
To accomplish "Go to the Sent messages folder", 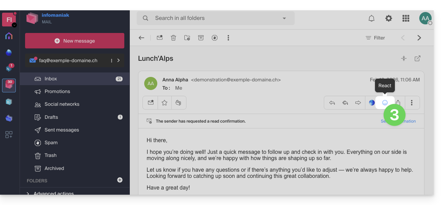I will pos(61,130).
